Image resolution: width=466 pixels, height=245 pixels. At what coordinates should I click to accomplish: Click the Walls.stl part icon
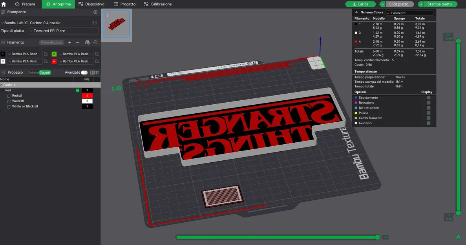(x=9, y=101)
